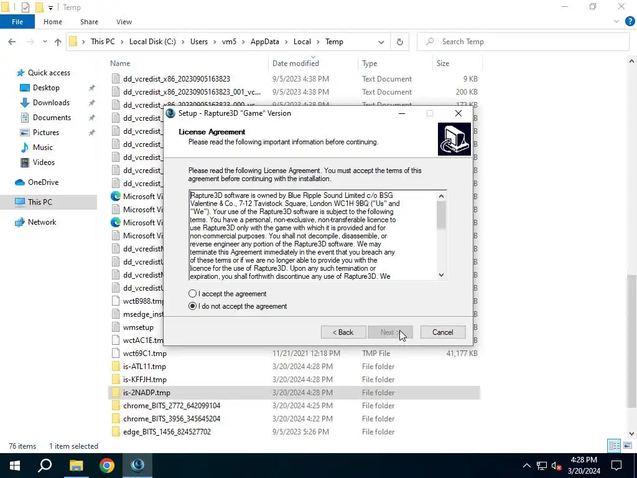Screen dimensions: 637x478
Task: Open the Home ribbon tab
Action: coord(53,22)
